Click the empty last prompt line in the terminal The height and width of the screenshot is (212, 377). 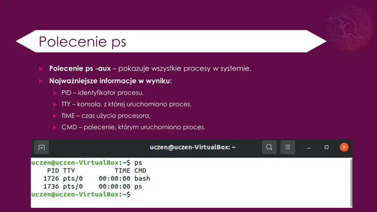coord(81,194)
